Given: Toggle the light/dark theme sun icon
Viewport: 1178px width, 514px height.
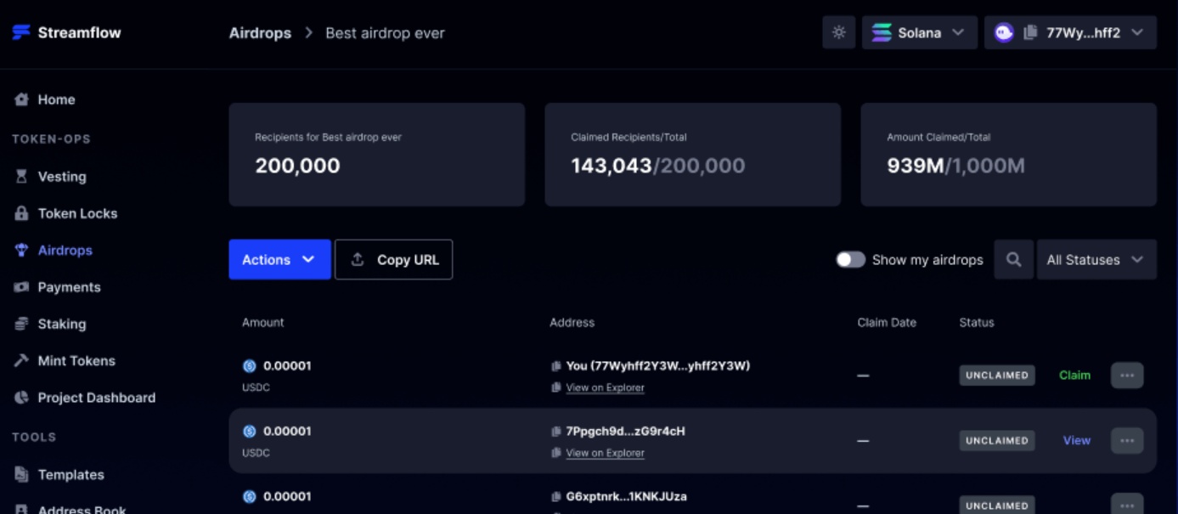Looking at the screenshot, I should coord(838,32).
